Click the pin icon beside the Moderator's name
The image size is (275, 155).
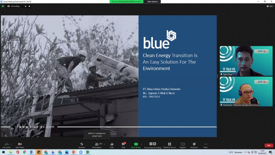(221, 105)
